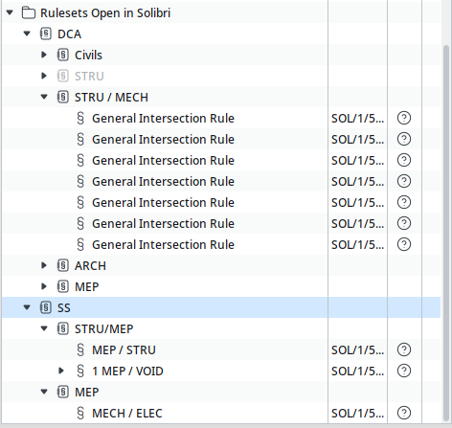Select the highlighted SS ruleset label
Screen dimensions: 452x428
click(64, 308)
